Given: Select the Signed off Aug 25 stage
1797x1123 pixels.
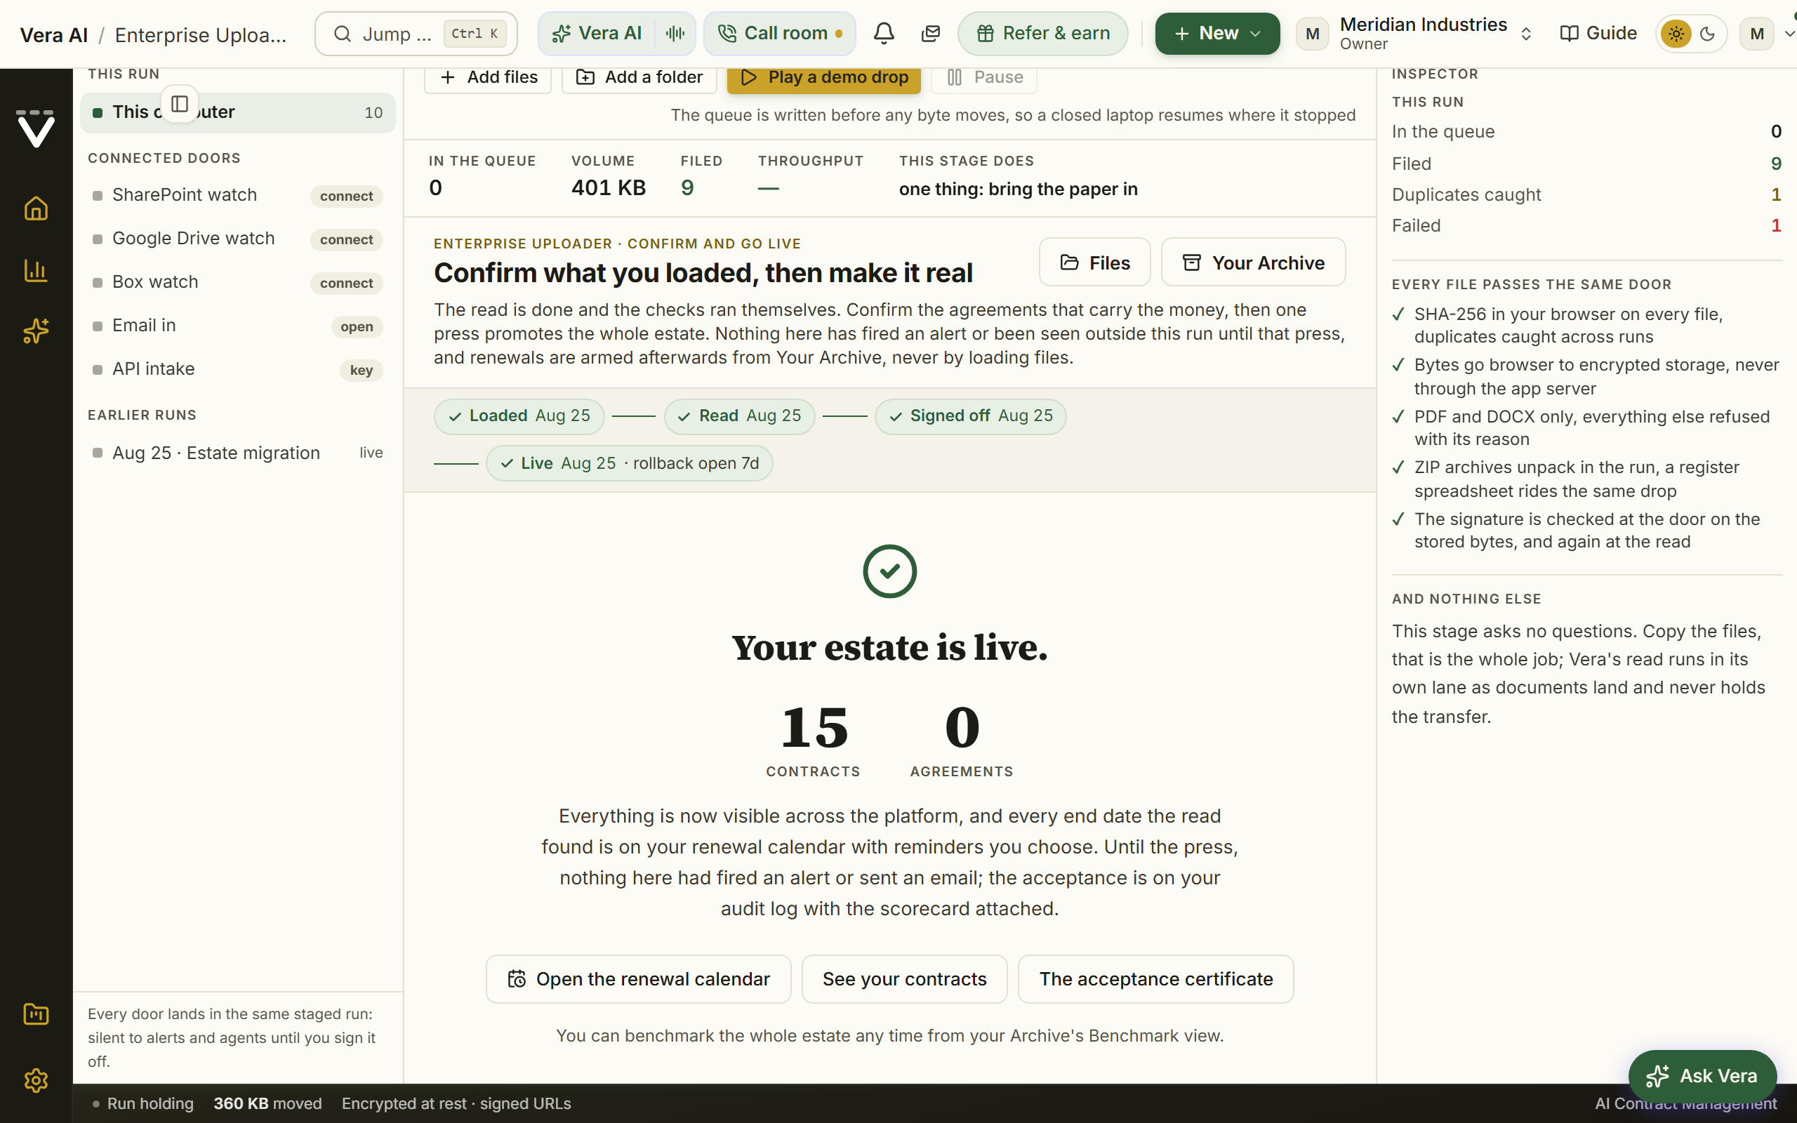Looking at the screenshot, I should (970, 416).
